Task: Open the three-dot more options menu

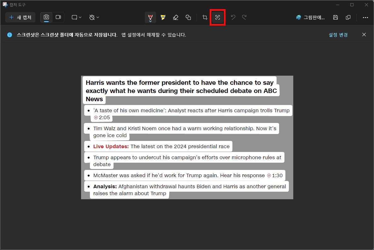Action: pyautogui.click(x=365, y=17)
